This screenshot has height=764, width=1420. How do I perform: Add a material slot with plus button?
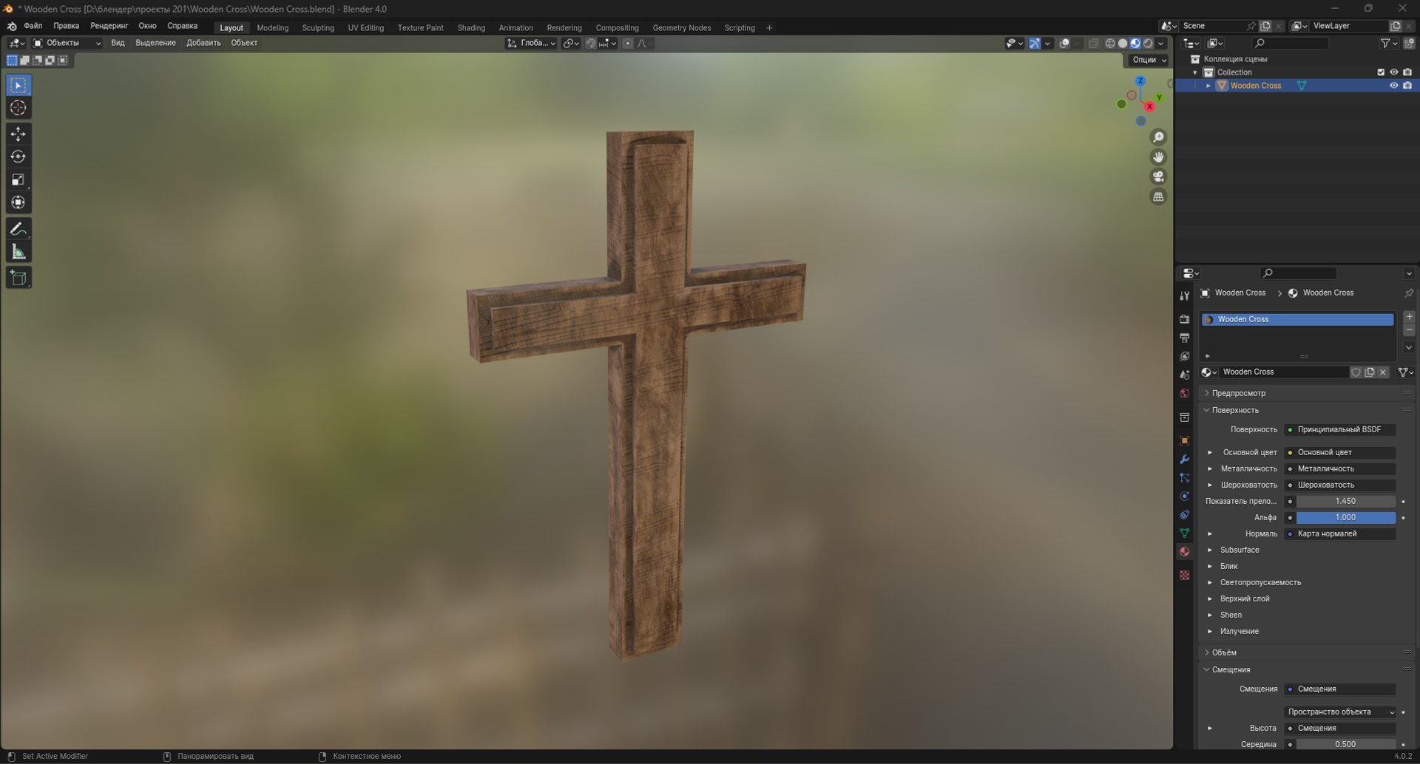1408,316
